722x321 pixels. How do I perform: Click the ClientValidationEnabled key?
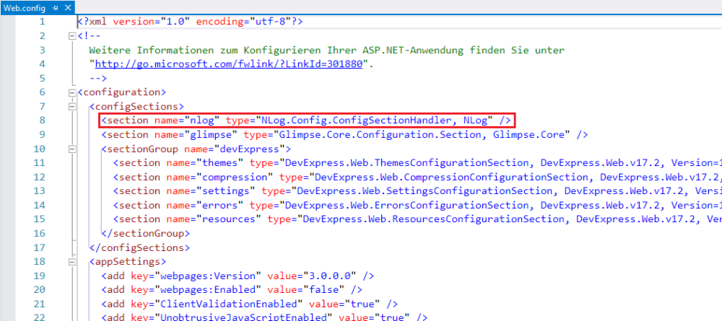point(230,304)
